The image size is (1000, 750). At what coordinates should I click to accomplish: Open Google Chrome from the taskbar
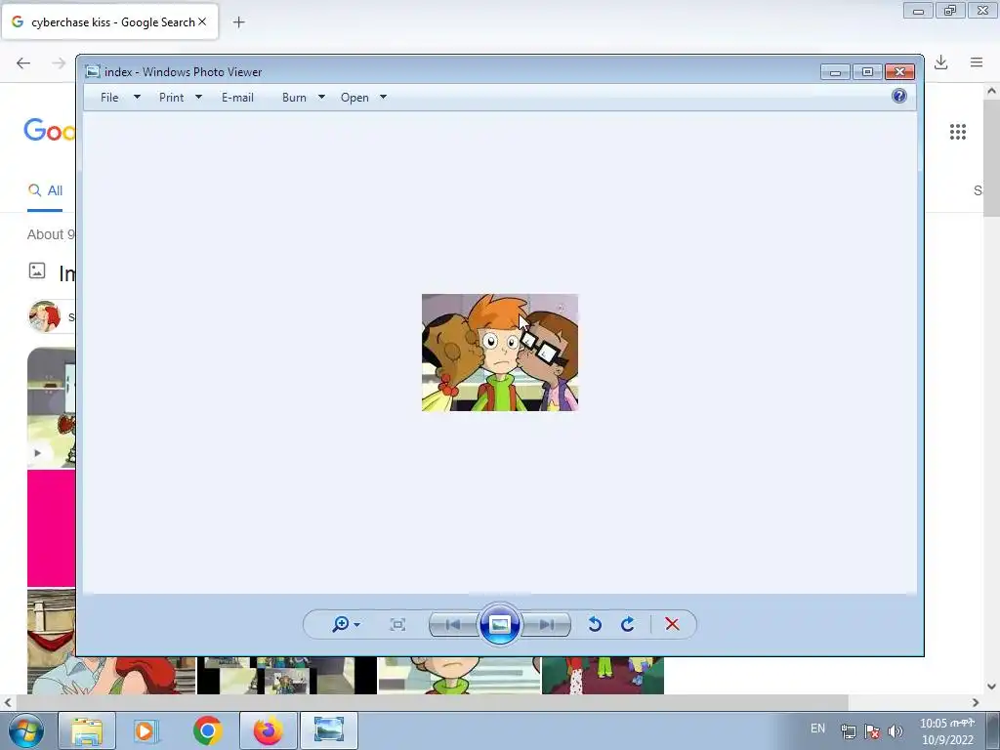(208, 730)
